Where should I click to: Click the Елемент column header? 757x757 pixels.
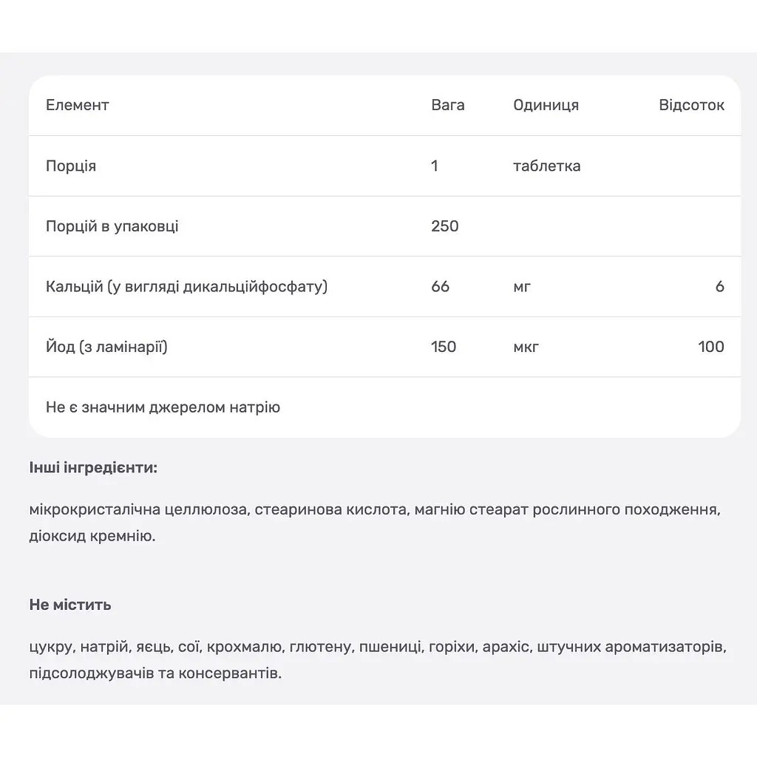[x=77, y=105]
